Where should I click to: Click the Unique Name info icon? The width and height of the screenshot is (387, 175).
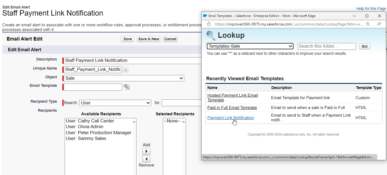(126, 70)
